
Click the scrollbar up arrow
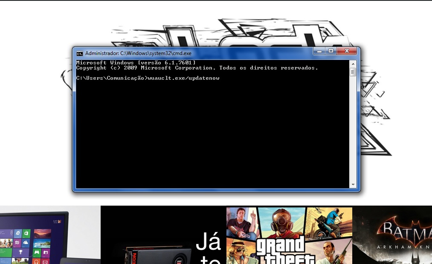353,63
